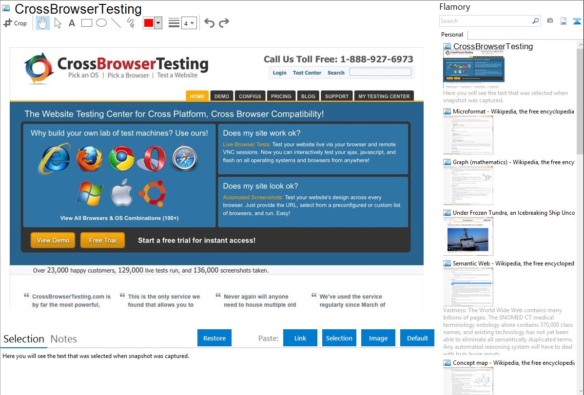Open the Semantic Web snapshot thumbnail
This screenshot has height=395, width=584.
point(468,287)
